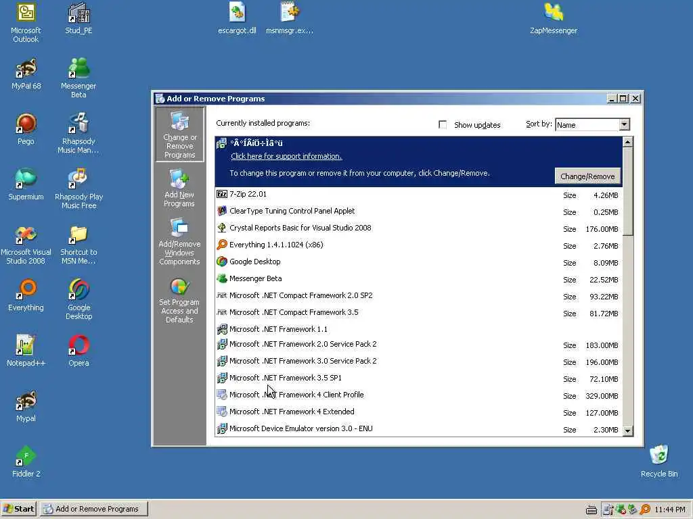
Task: Switch to Add New Programs
Action: (179, 188)
